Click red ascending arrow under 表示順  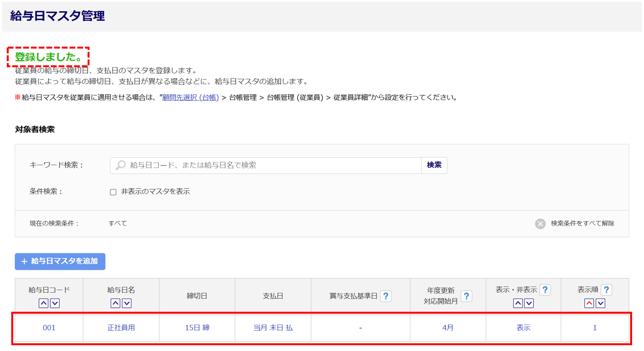589,303
